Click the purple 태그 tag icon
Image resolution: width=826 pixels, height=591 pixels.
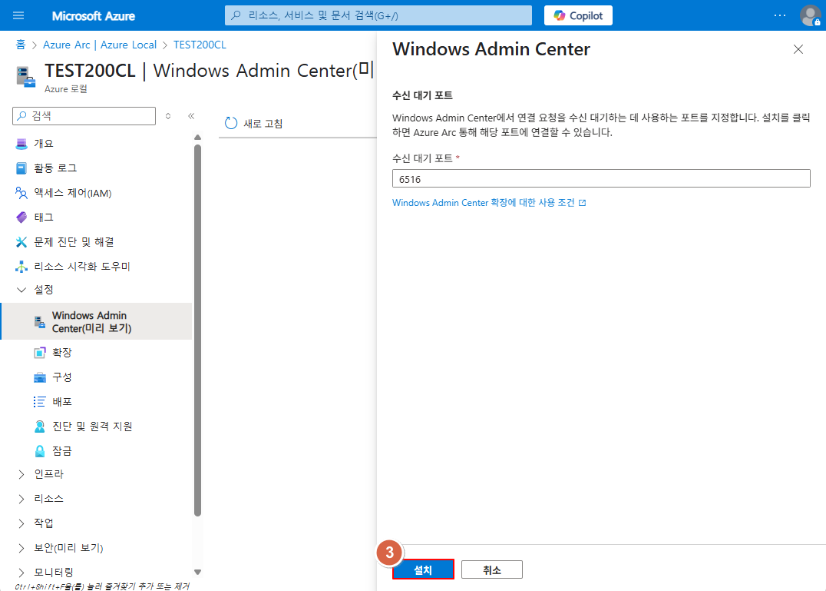pos(21,217)
